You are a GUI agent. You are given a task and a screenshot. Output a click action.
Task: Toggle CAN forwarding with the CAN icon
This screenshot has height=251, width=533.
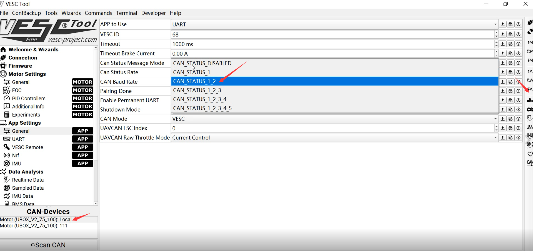click(x=529, y=163)
